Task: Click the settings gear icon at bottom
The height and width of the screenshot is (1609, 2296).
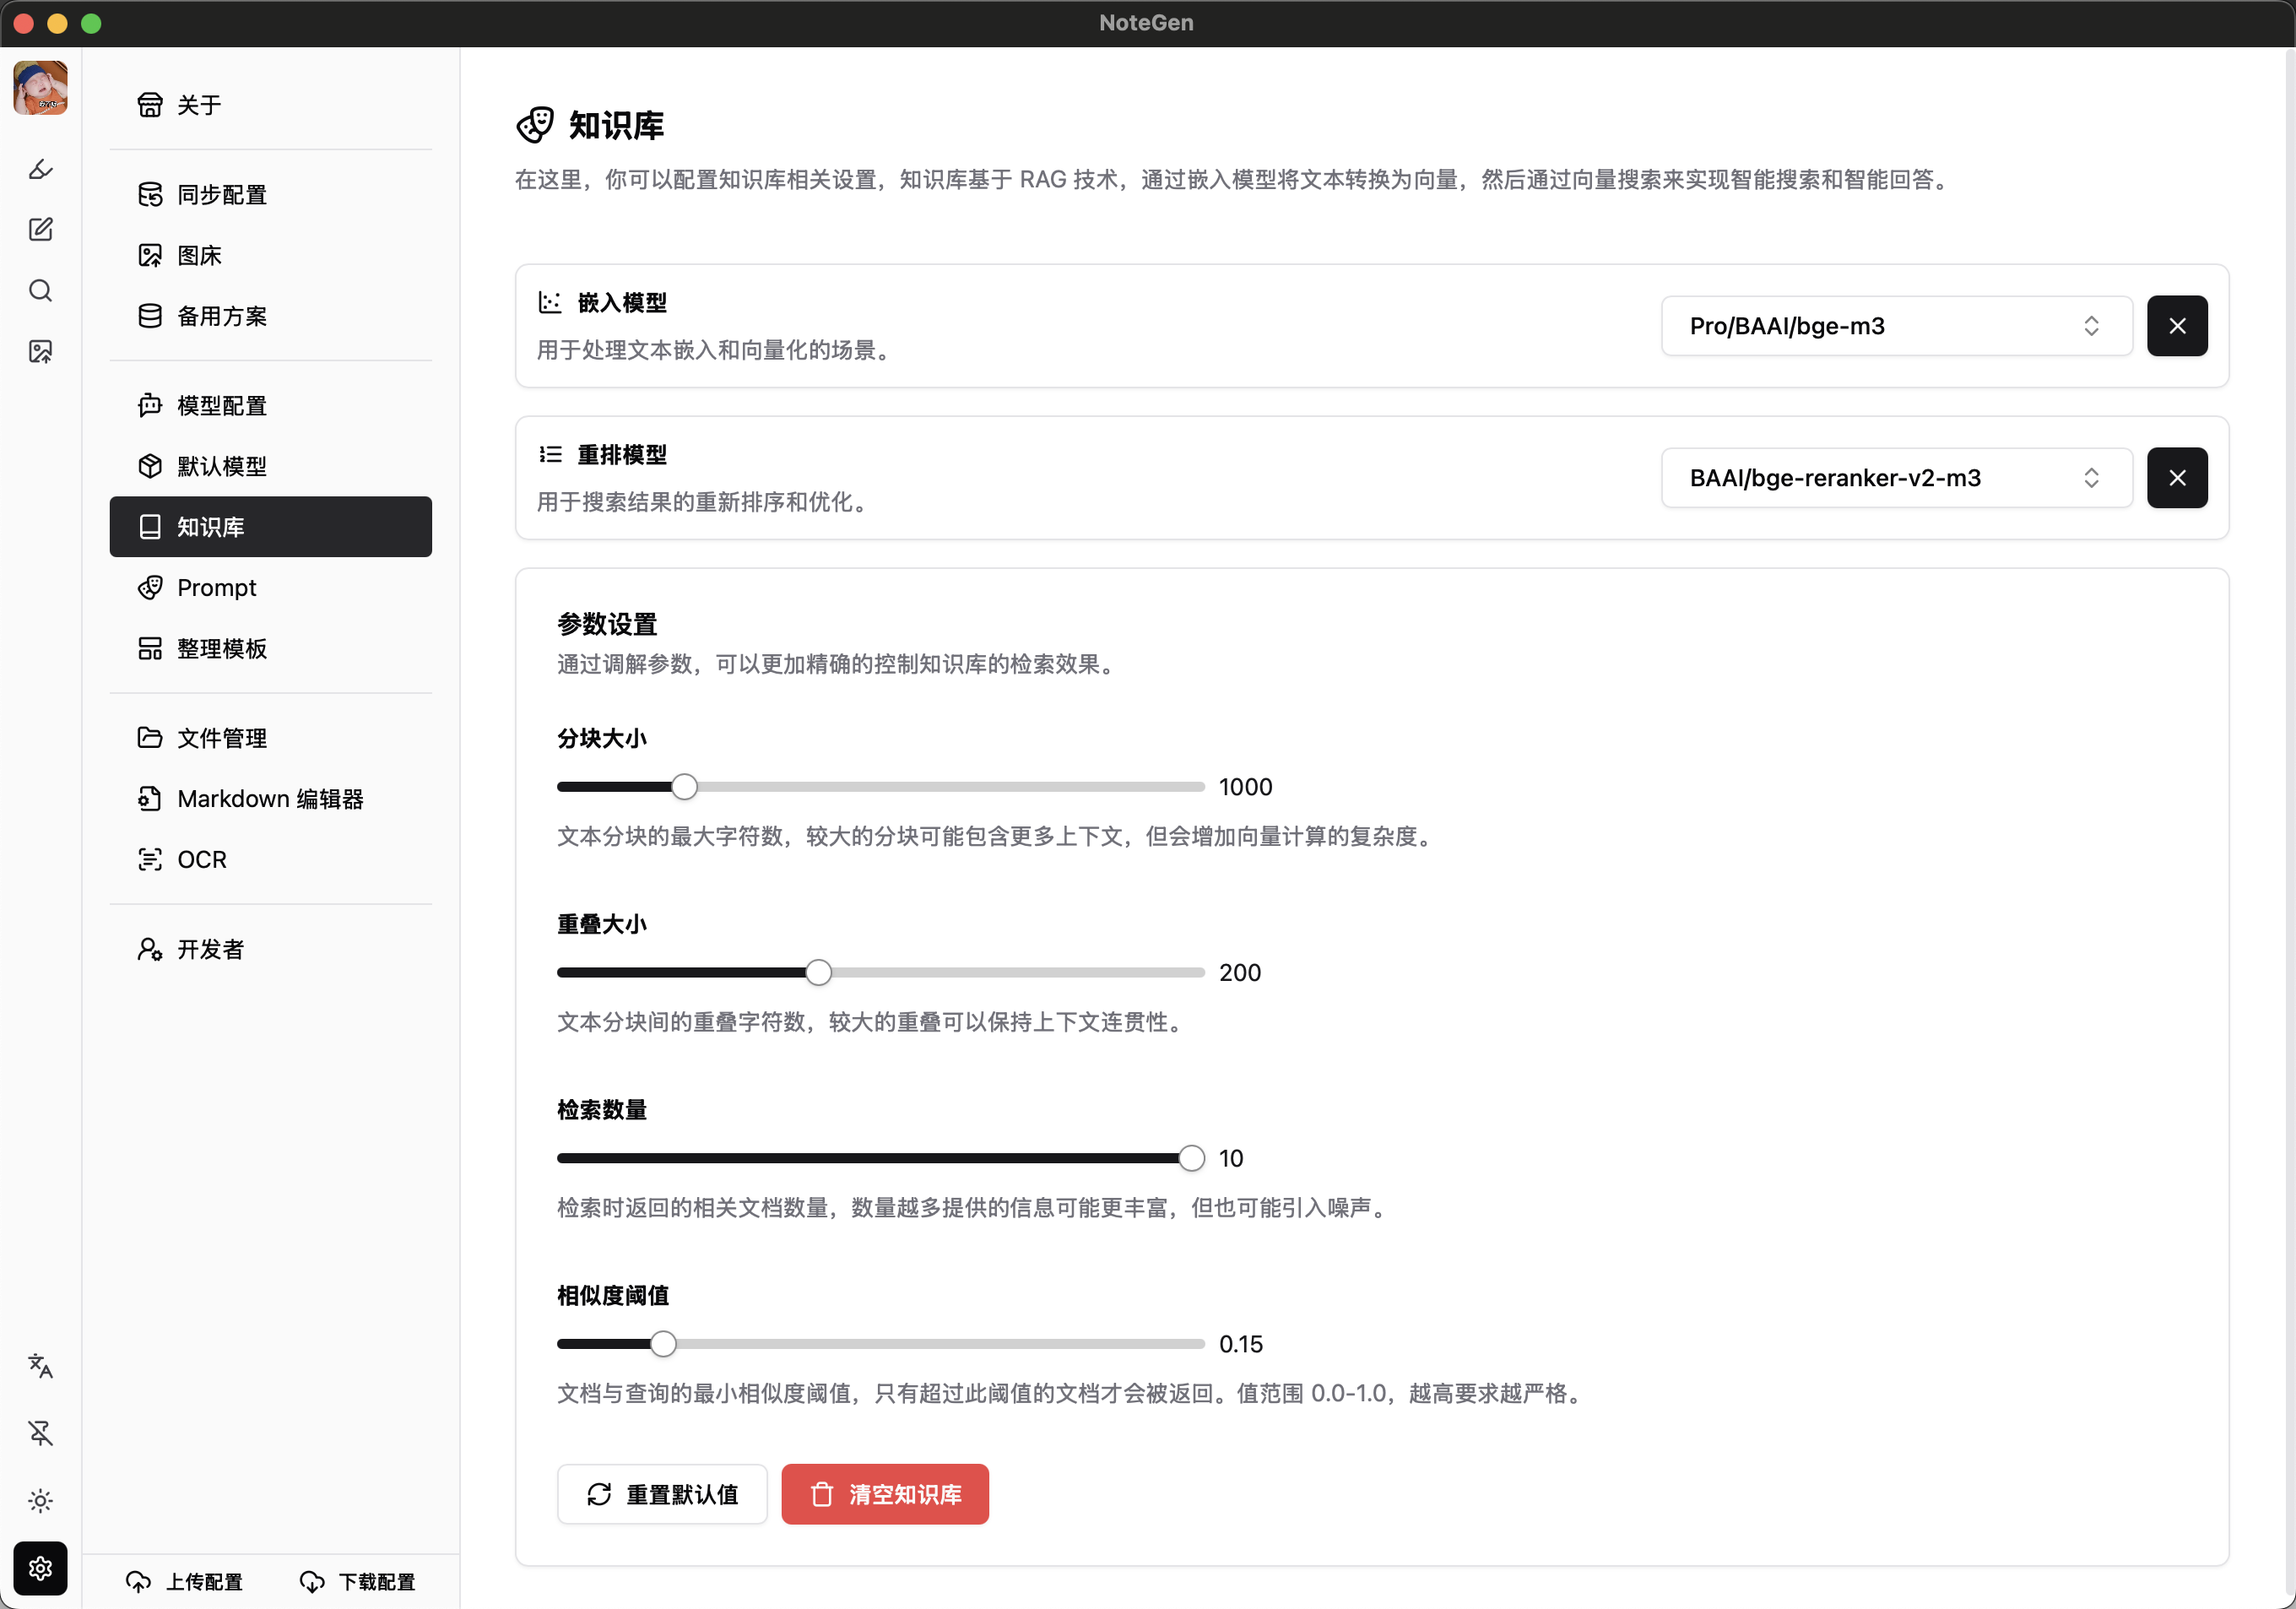Action: click(40, 1568)
